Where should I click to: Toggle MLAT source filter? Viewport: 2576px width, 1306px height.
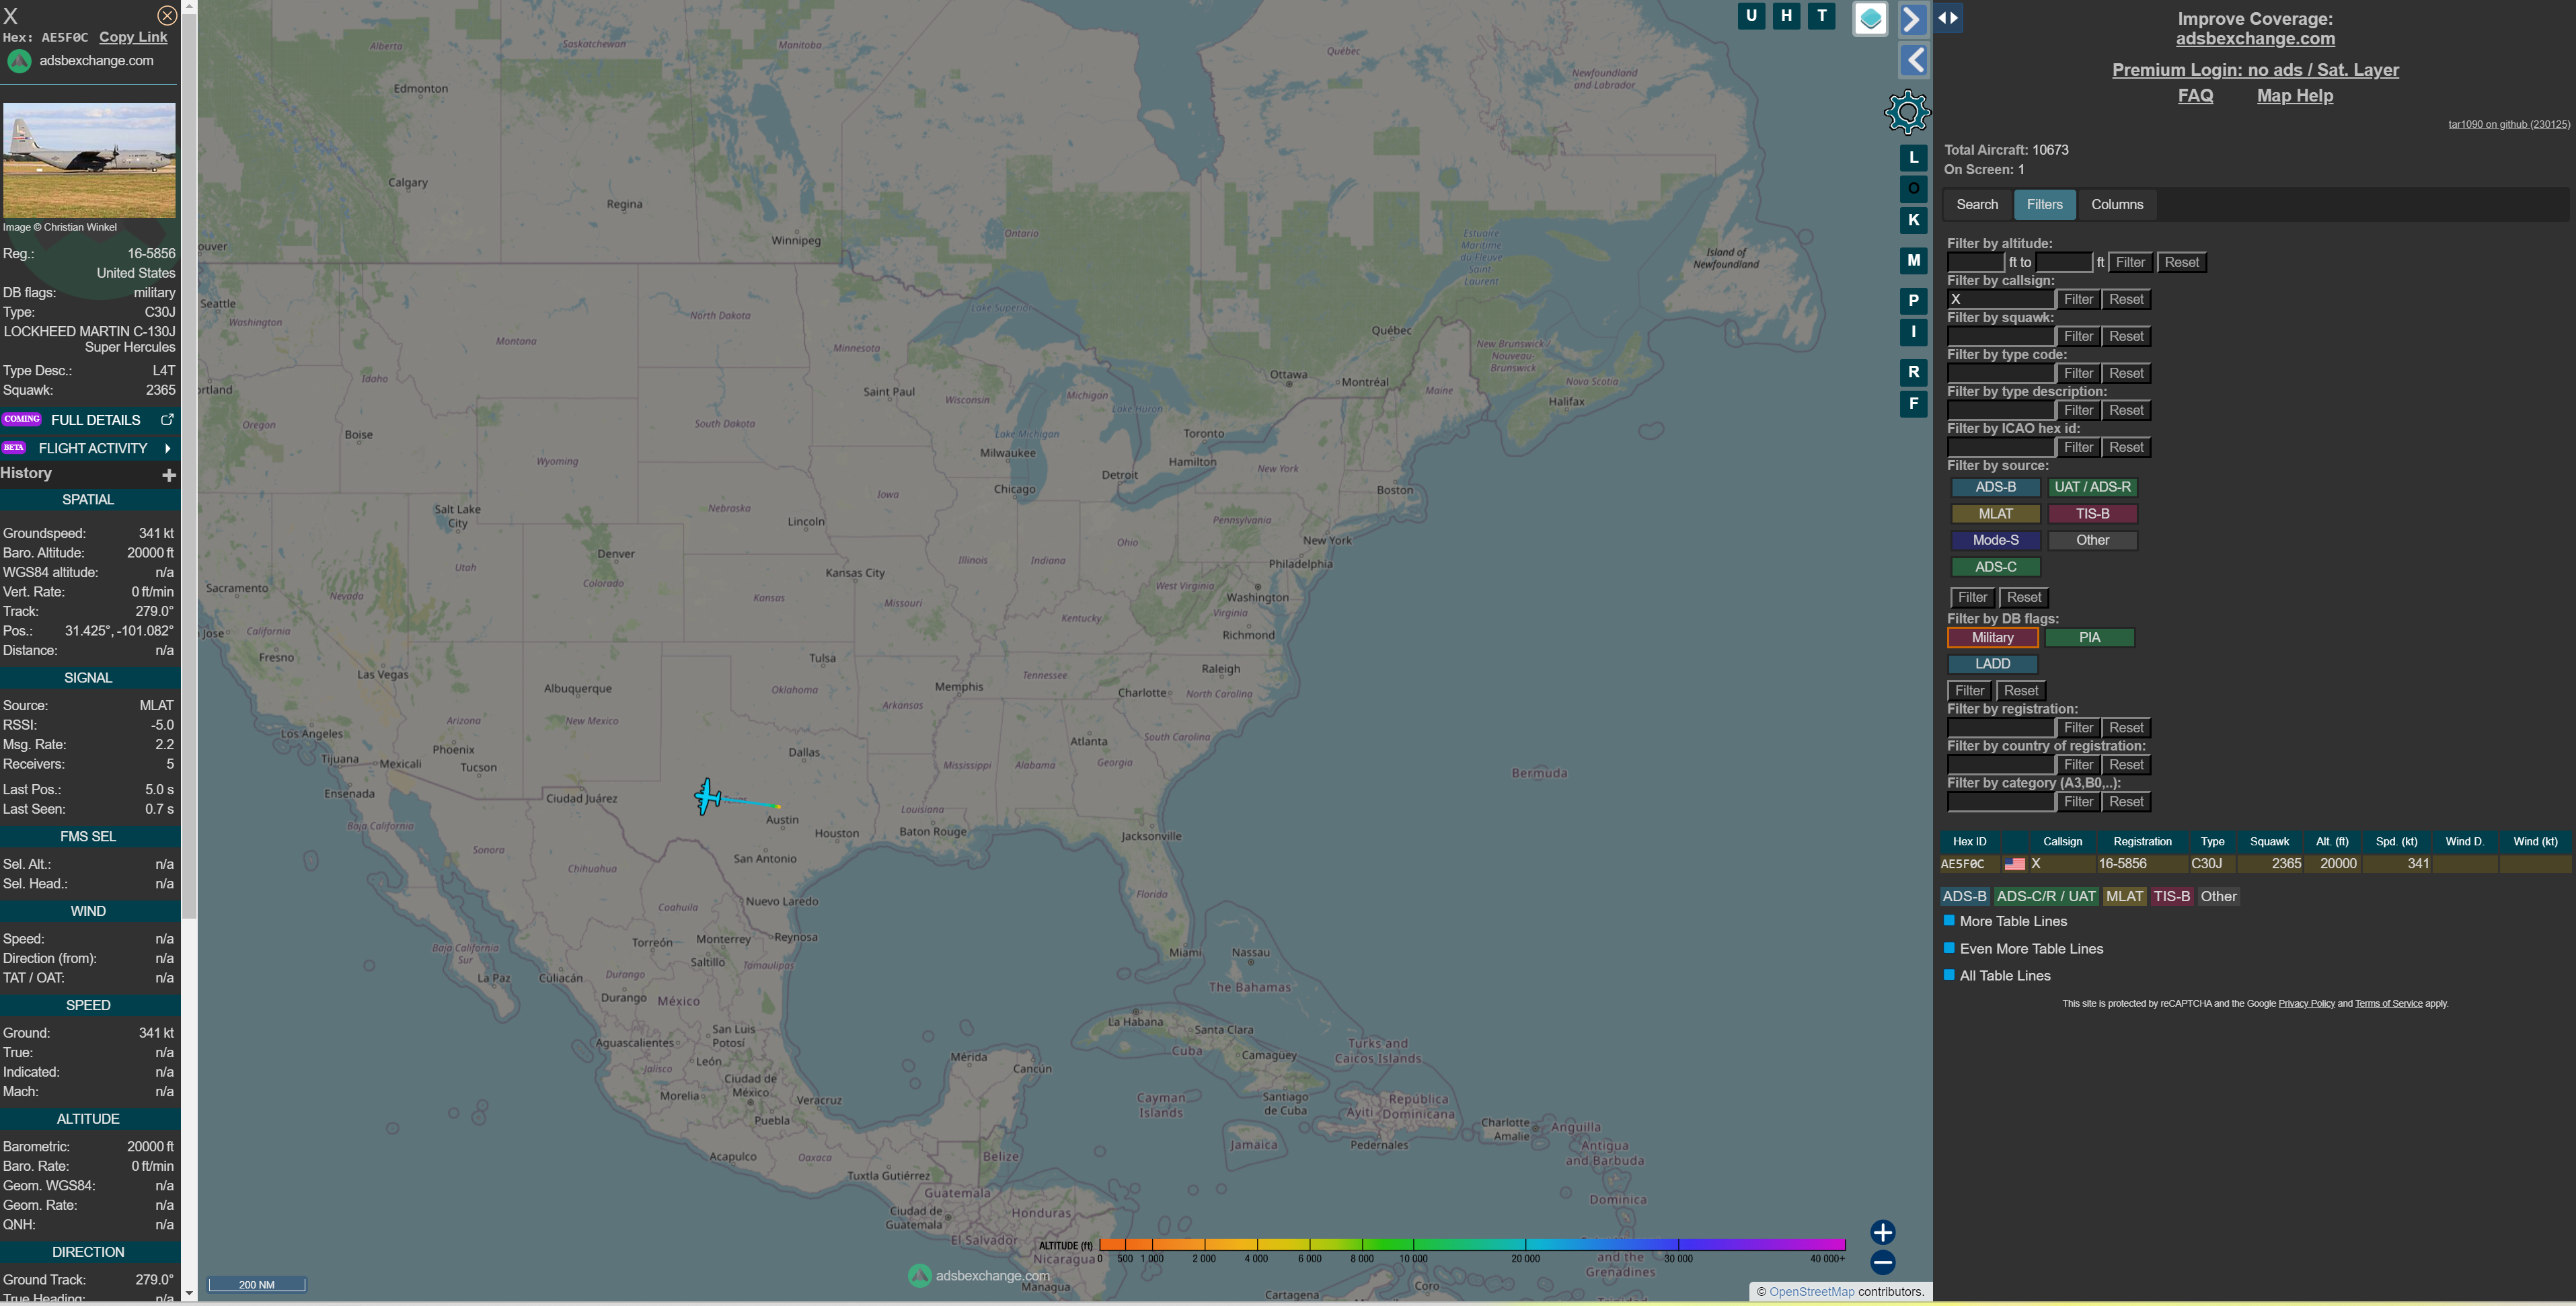point(1995,514)
